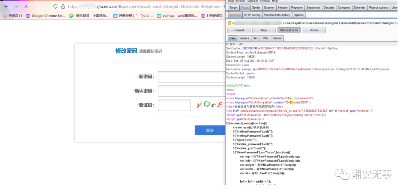This screenshot has width=405, height=192.
Task: Focus the 新密码 input field
Action: tap(192, 77)
